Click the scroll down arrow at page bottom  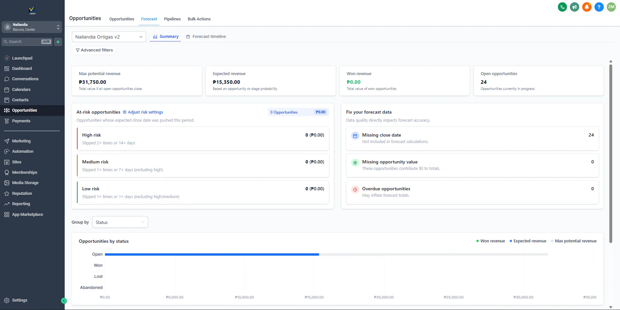pyautogui.click(x=611, y=307)
